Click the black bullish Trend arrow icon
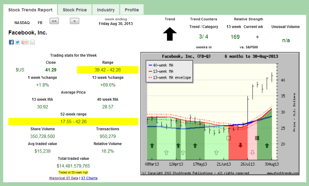Screen dimensions: 309x186 [170, 34]
